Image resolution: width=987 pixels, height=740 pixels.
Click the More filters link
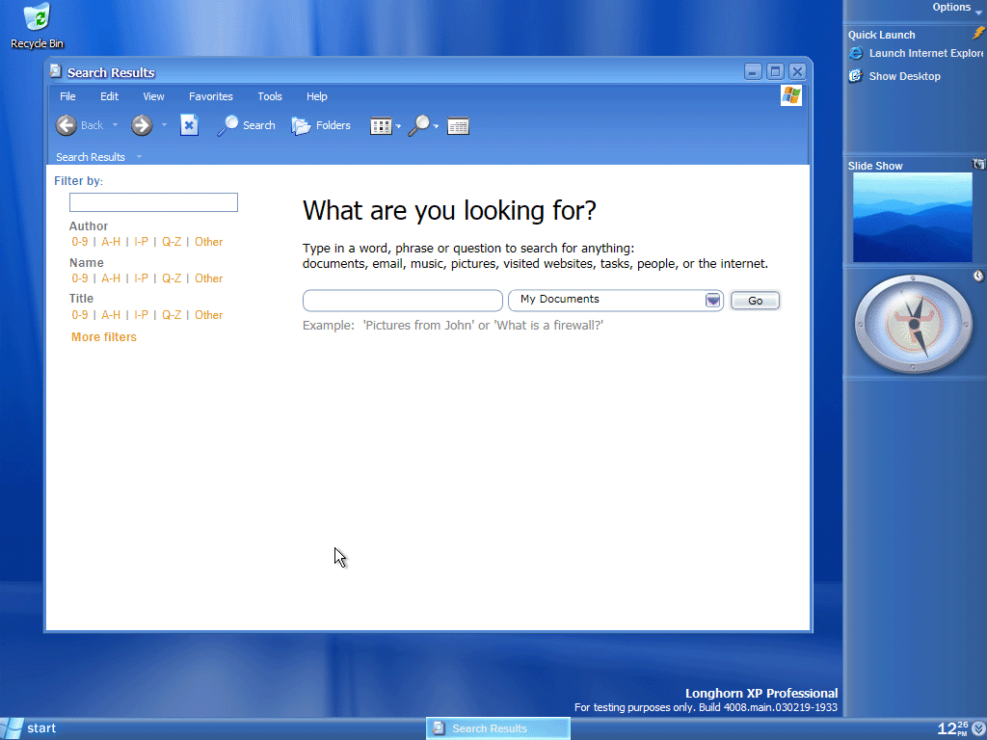tap(104, 337)
